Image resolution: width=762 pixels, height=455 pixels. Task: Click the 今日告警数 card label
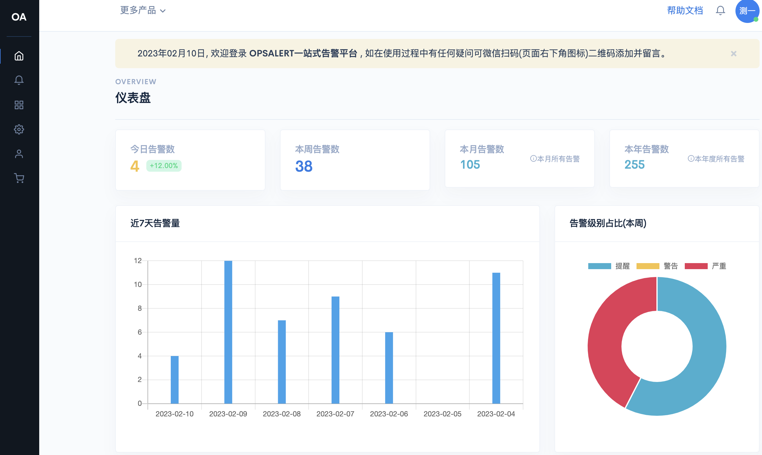click(x=152, y=149)
